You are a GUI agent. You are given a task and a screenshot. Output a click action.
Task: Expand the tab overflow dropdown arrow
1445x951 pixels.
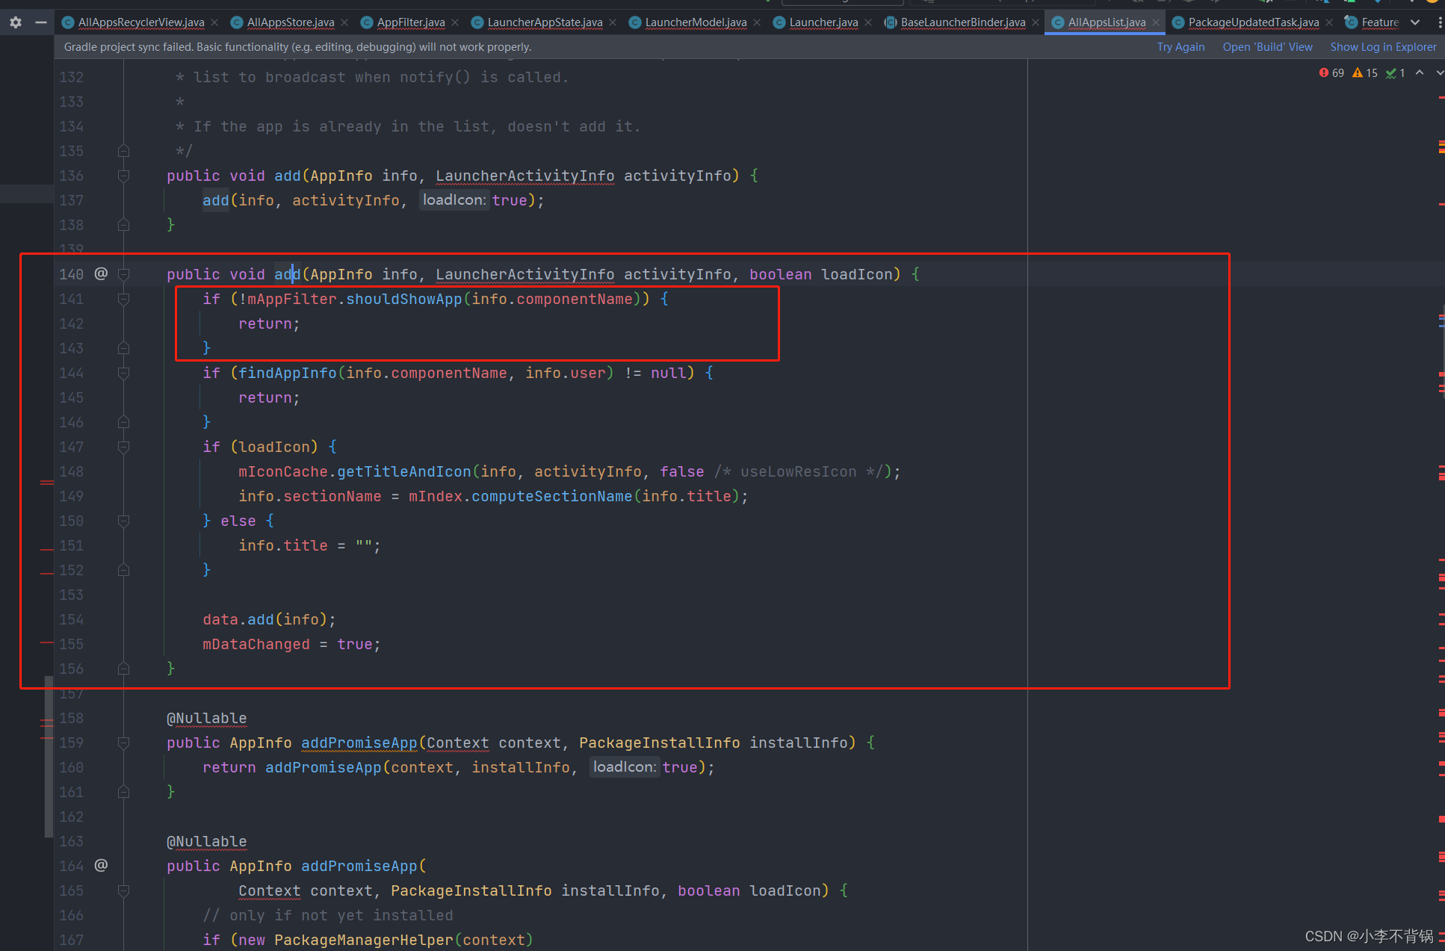coord(1415,22)
